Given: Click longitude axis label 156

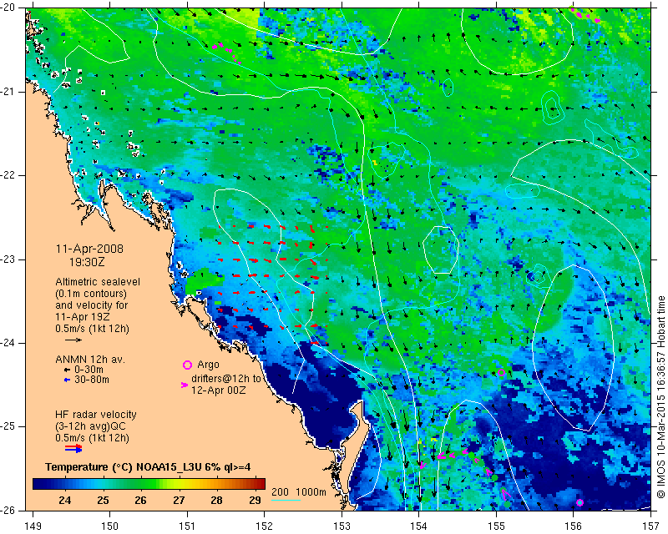Looking at the screenshot, I should pyautogui.click(x=574, y=526).
